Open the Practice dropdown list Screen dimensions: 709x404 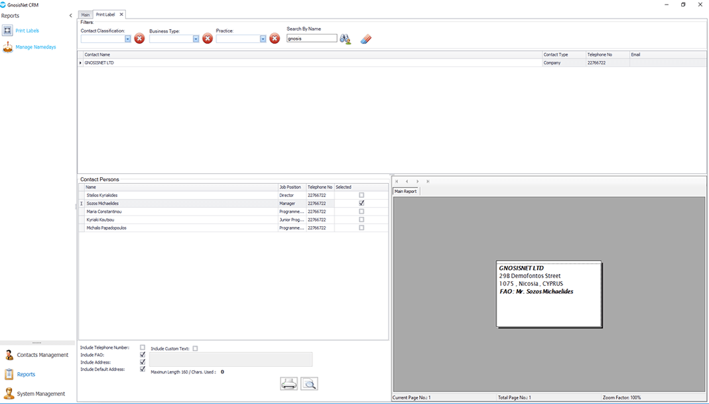pos(263,39)
